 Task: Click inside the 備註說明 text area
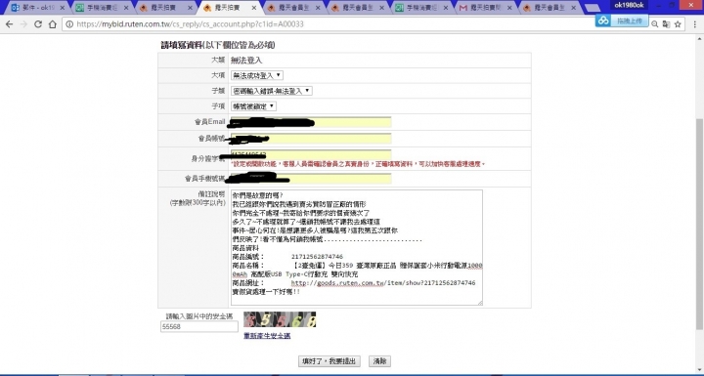click(357, 248)
